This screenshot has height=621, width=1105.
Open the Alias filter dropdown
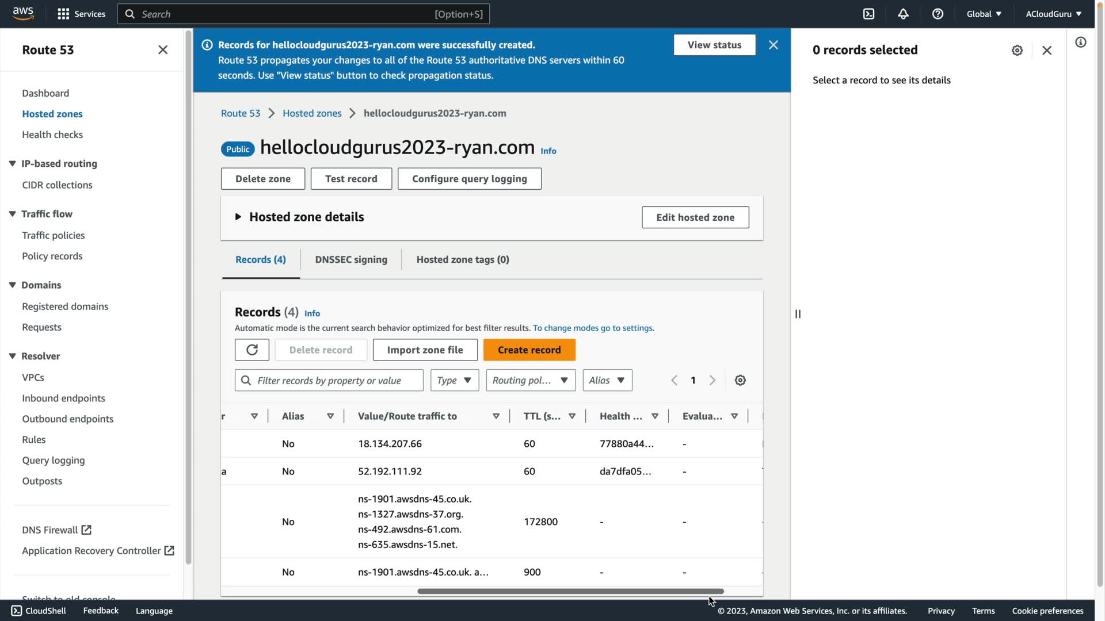pos(607,380)
